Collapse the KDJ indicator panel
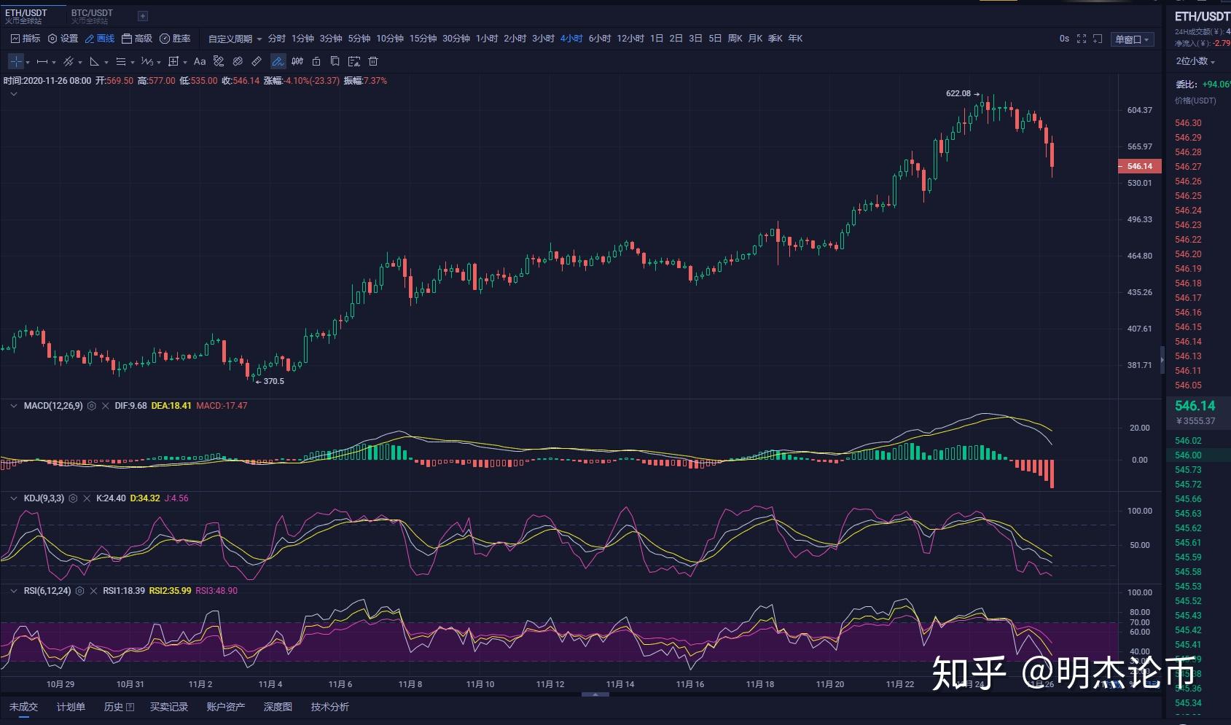Image resolution: width=1231 pixels, height=725 pixels. (x=13, y=498)
